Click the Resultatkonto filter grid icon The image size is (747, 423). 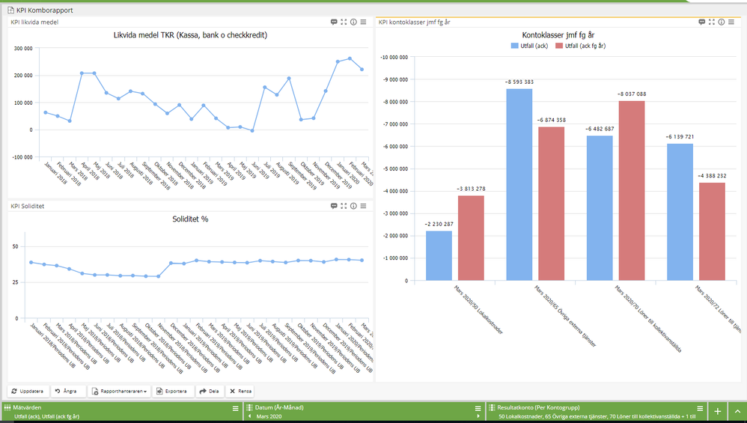(492, 408)
